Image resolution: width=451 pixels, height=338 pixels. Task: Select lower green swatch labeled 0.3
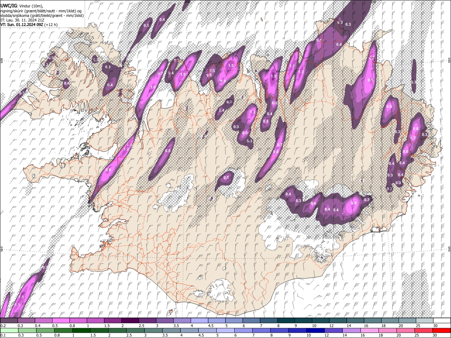(27, 330)
